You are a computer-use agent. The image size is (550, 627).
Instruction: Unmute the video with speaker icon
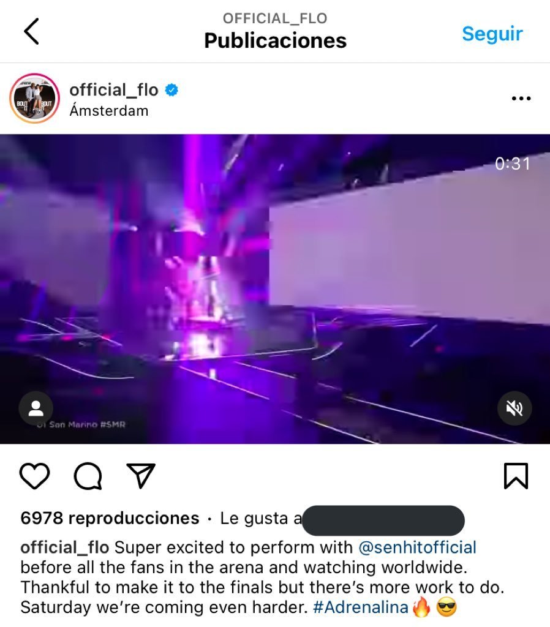(514, 408)
